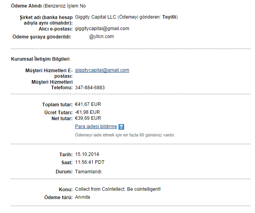Click the payment type value Anında
Viewport: 255px width, 213px height.
click(x=82, y=197)
